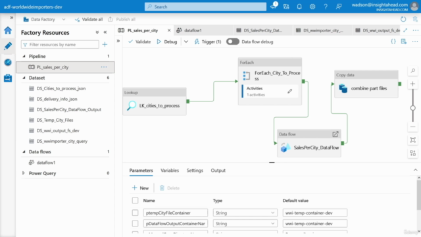Click the notifications bell icon

[x=299, y=7]
